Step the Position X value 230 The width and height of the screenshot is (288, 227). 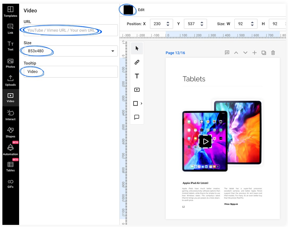168,24
